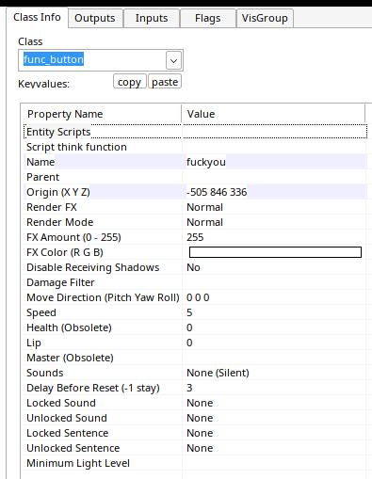Click the origin value -505 846 336
Image resolution: width=372 pixels, height=479 pixels.
(x=217, y=192)
